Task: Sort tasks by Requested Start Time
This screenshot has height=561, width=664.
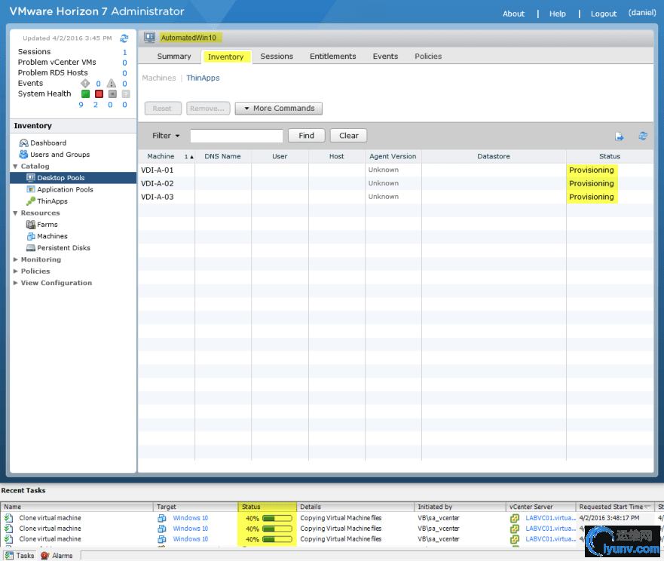Action: [x=614, y=507]
